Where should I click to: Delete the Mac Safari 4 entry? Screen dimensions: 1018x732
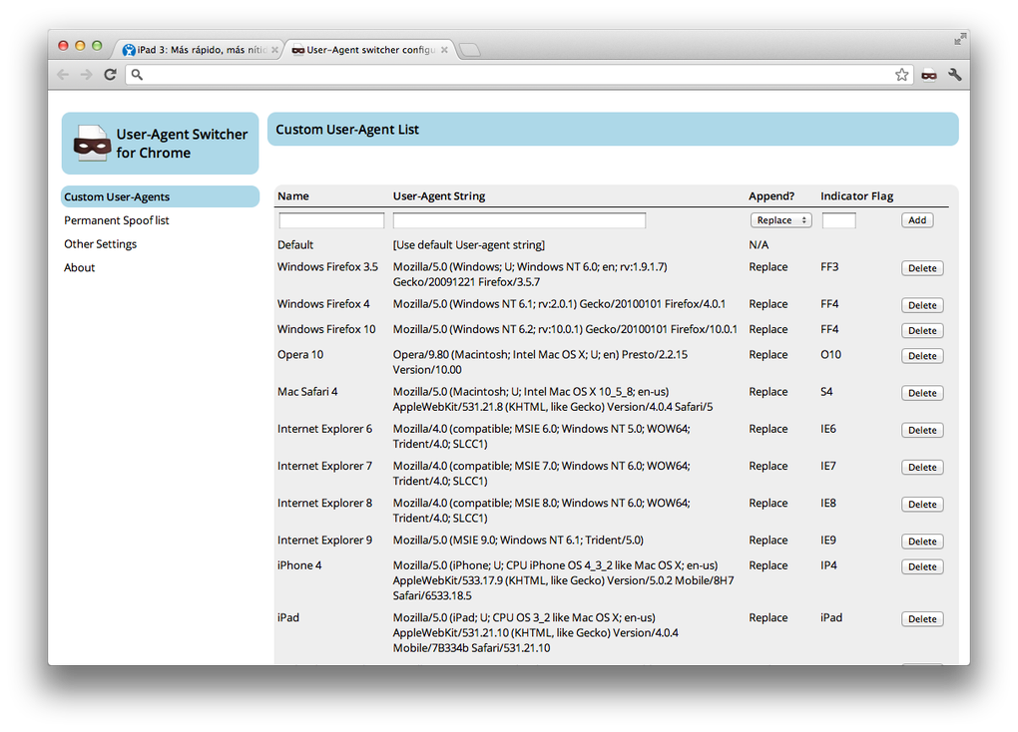[922, 393]
